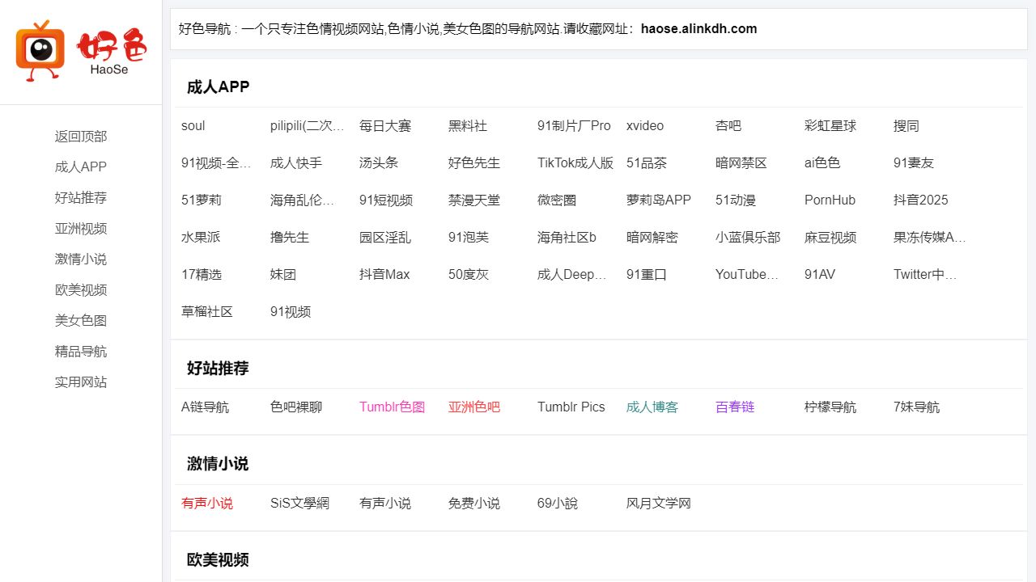Screen dimensions: 1036x582
Task: Open the pilipili(二次… link
Action: (308, 126)
